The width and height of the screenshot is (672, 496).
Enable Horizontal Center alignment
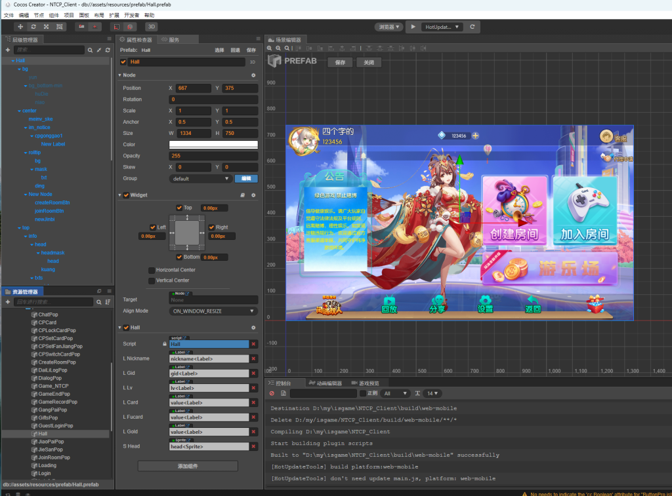click(152, 270)
